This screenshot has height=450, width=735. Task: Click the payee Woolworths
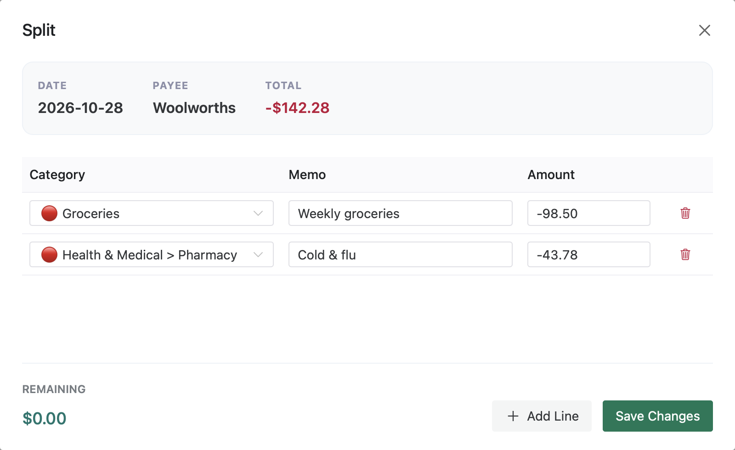tap(194, 108)
